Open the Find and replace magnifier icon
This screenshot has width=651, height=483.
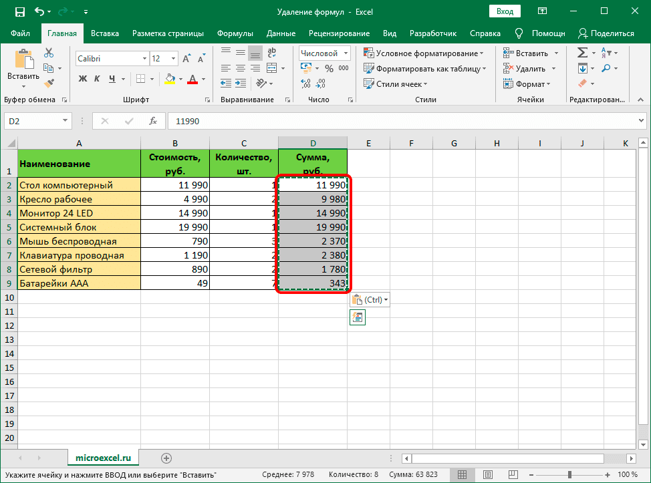606,67
